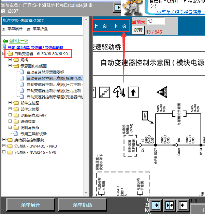Click the green back arrow icon
This screenshot has height=214, width=205.
point(5,41)
